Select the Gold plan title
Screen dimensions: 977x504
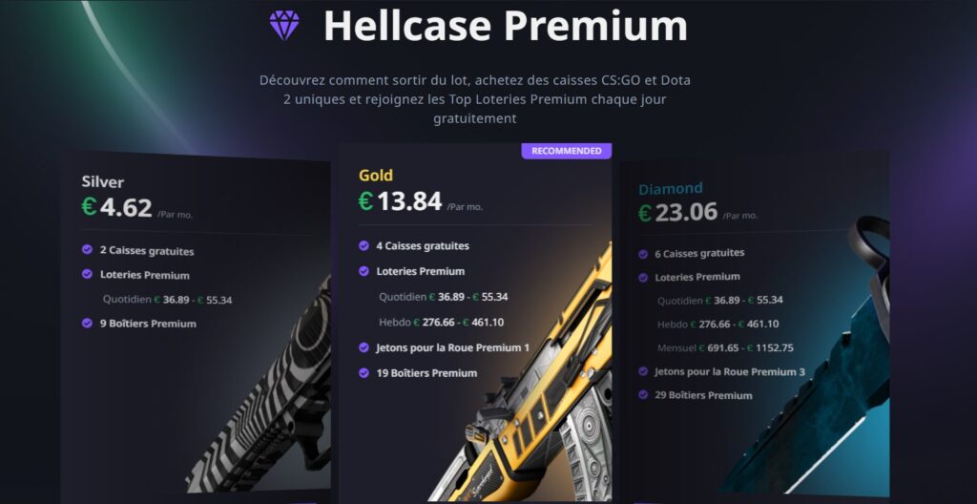pos(376,176)
